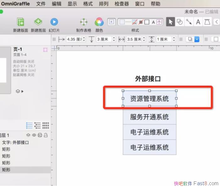
Task: Open the blue shadow style dropdown arrow
Action: coord(197,39)
